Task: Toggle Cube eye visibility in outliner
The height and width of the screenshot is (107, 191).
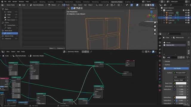Action: click(186, 18)
